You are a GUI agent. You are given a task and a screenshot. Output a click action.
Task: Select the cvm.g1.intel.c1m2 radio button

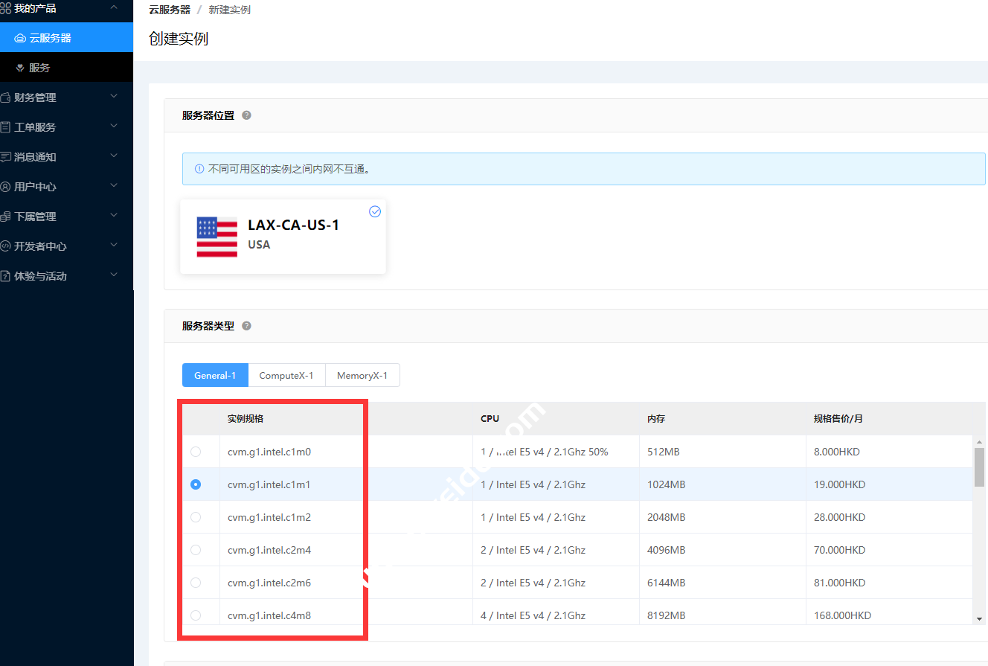pyautogui.click(x=196, y=517)
